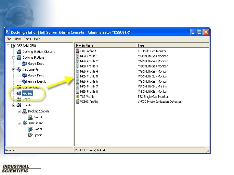Click the VX500 Profile icon
Viewport: 234px width, 175px height.
[78, 101]
